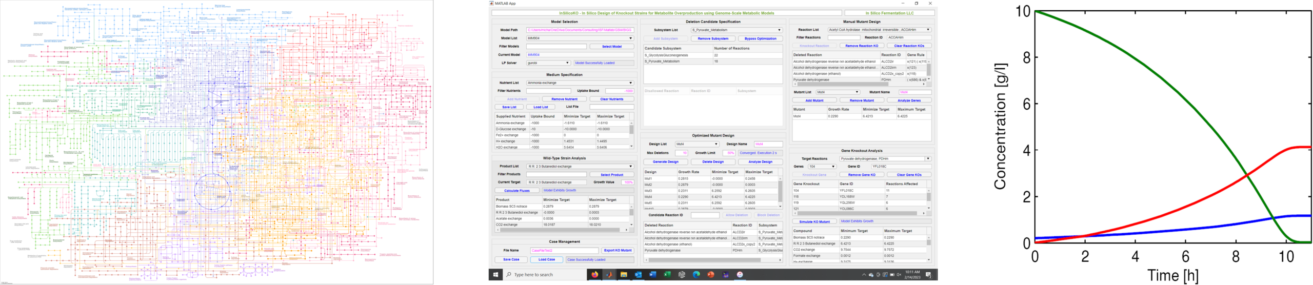The width and height of the screenshot is (1313, 285).
Task: Click the Supplied Nutrient table scrollbar
Action: [x=631, y=135]
